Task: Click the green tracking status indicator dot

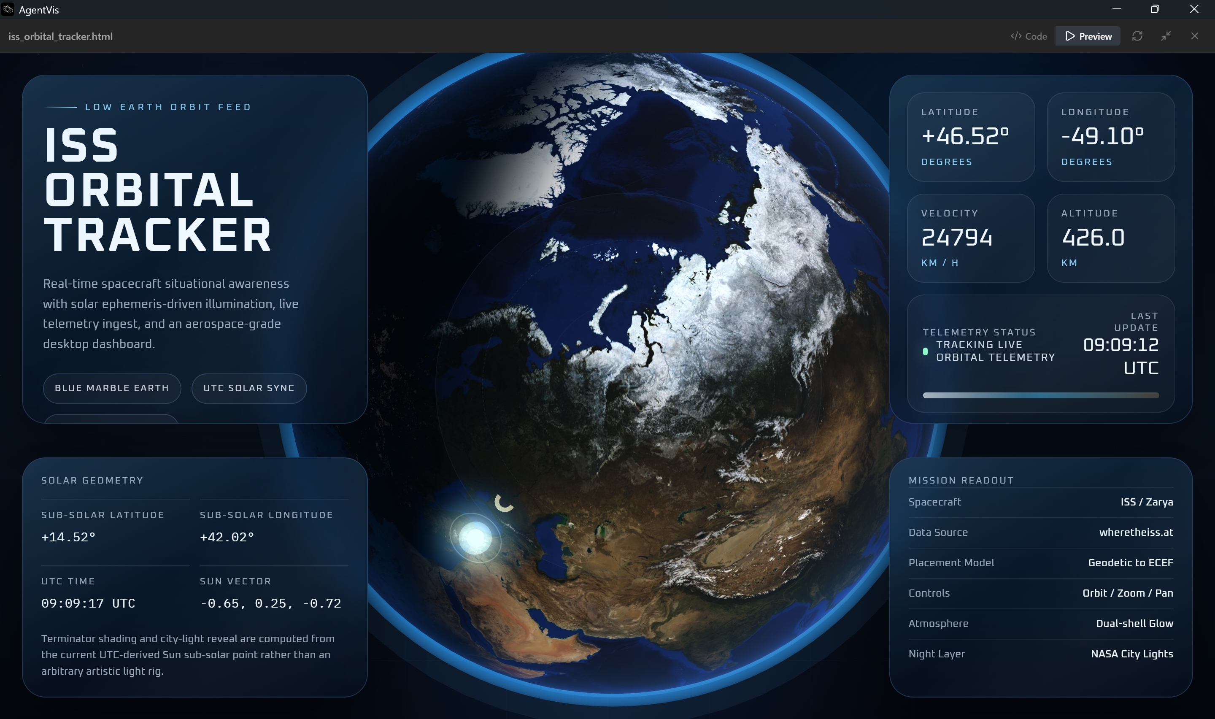Action: [925, 351]
